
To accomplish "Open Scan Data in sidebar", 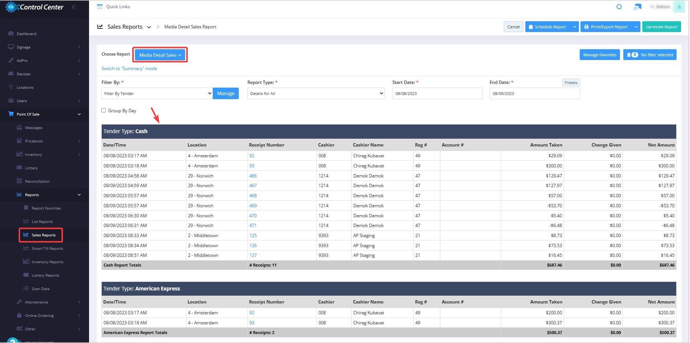I will click(x=41, y=289).
